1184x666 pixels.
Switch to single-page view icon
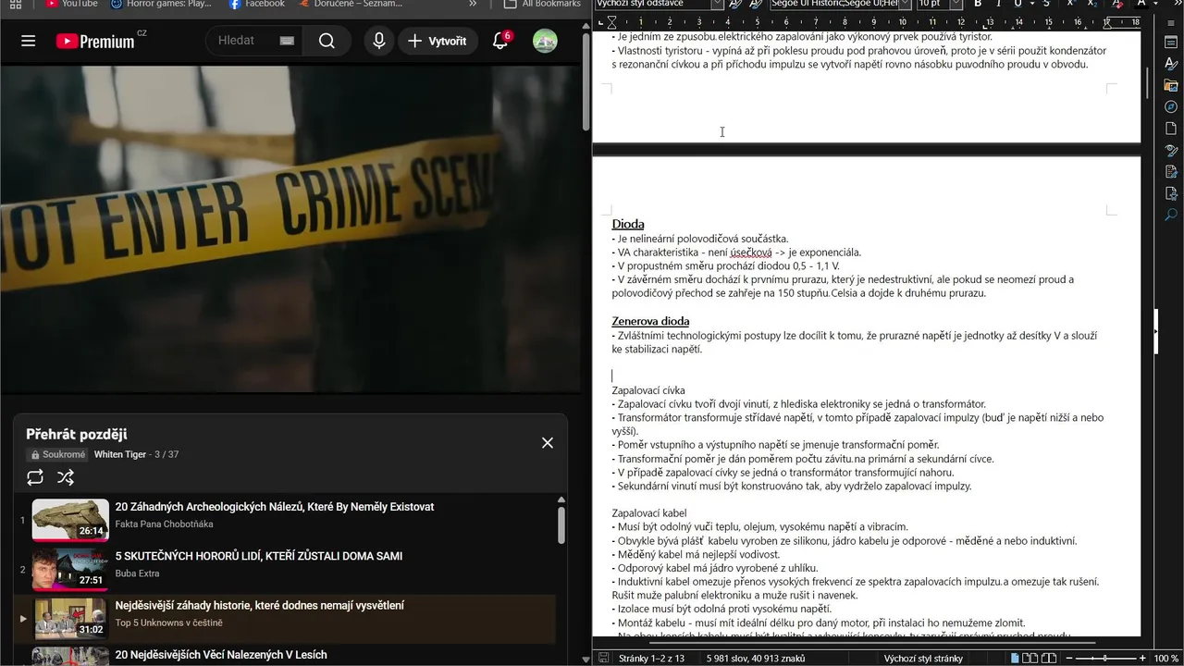coord(1017,659)
